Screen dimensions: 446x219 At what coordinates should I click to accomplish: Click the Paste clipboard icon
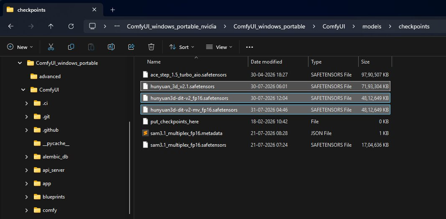tap(91, 47)
